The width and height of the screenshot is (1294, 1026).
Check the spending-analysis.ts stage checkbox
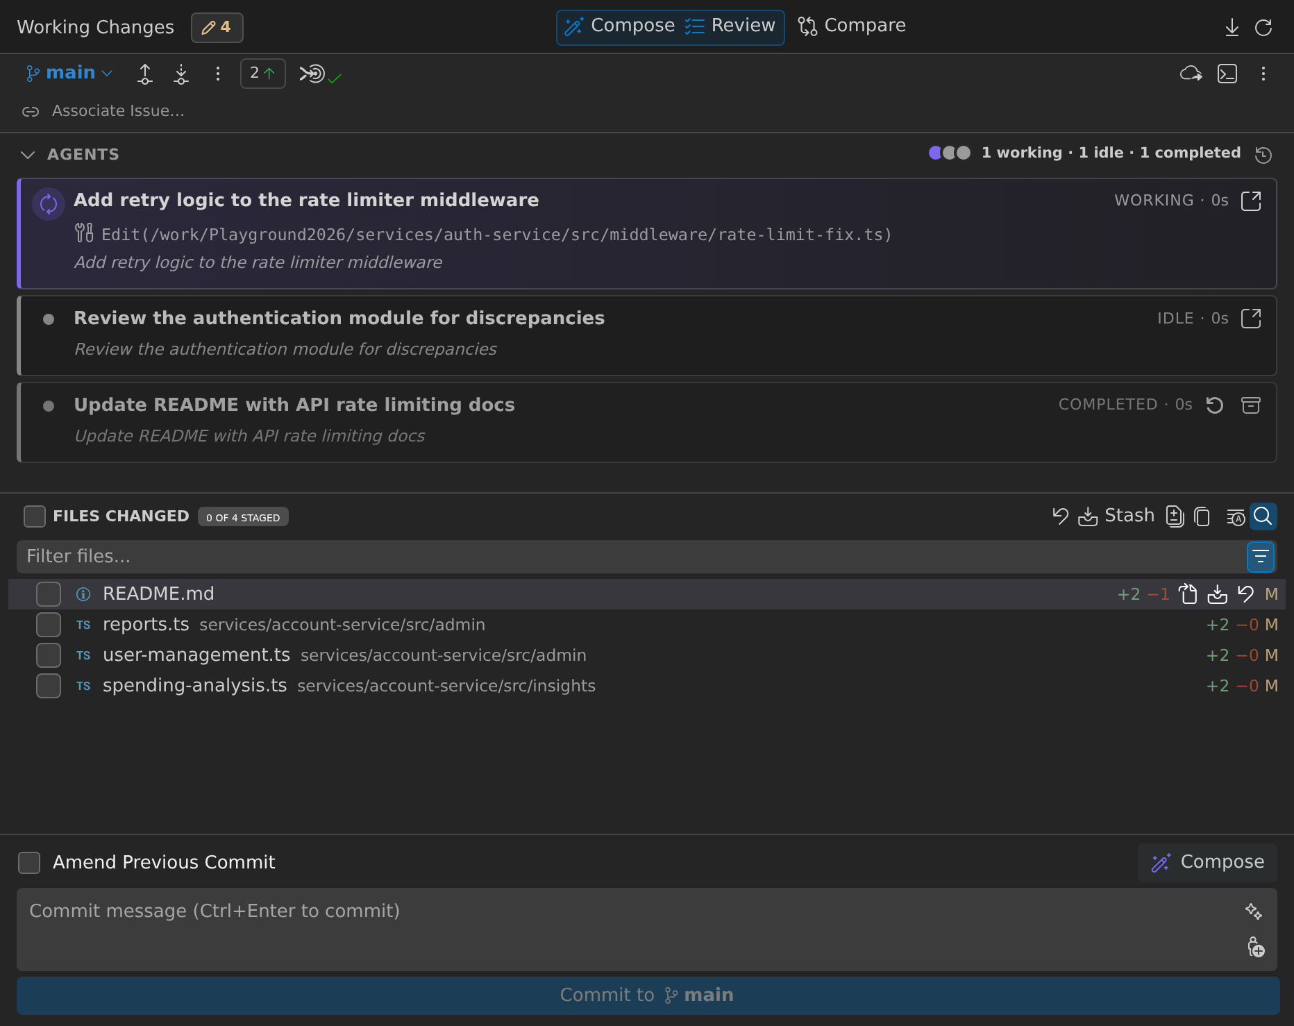49,686
